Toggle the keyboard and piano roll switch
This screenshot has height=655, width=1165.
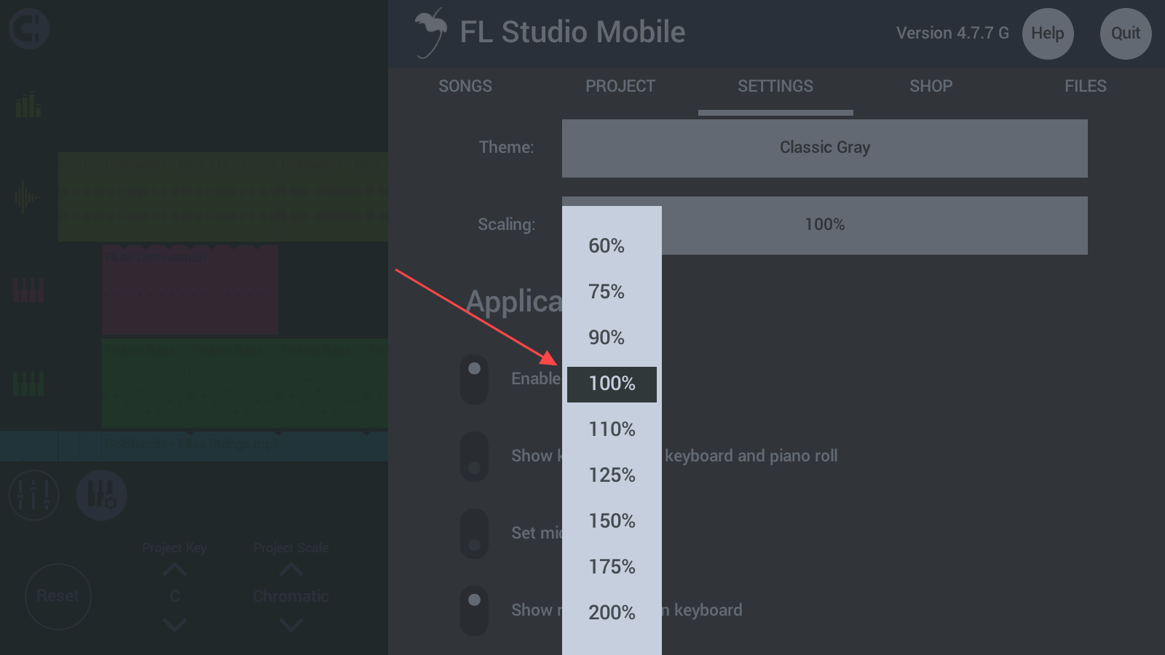474,456
